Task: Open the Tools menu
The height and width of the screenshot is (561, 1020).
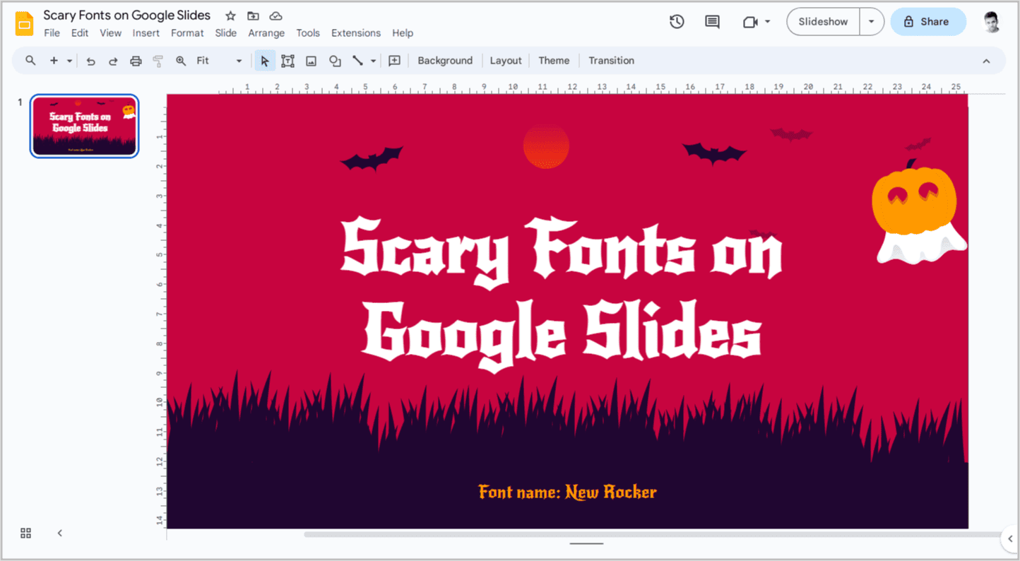Action: point(308,33)
